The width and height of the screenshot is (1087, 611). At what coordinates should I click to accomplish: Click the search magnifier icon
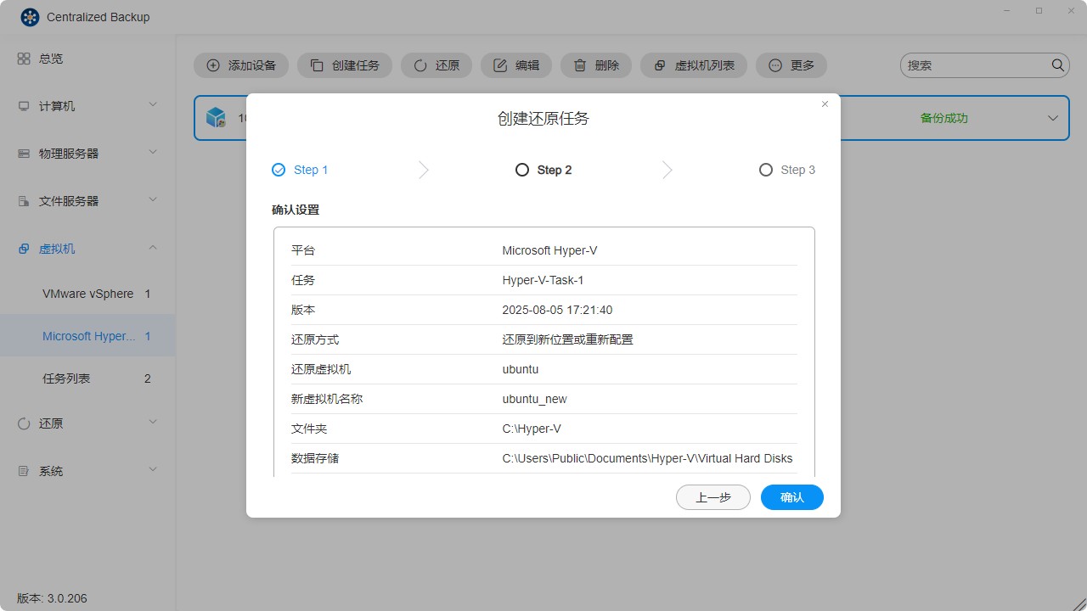pos(1057,64)
